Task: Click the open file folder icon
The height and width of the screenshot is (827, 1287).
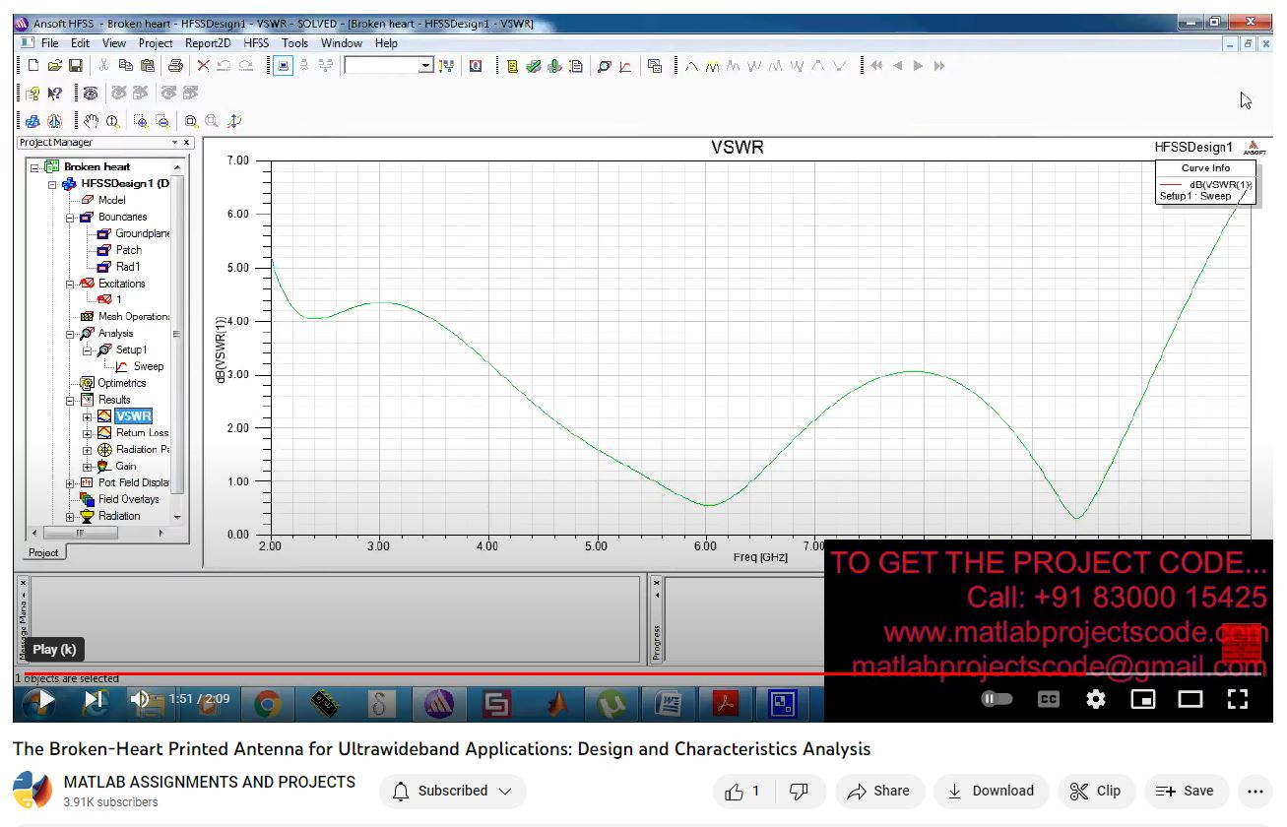Action: pyautogui.click(x=55, y=66)
